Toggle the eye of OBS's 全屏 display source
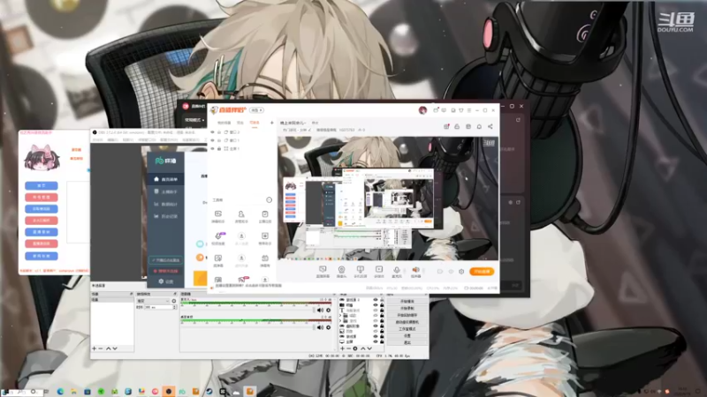 [x=375, y=341]
